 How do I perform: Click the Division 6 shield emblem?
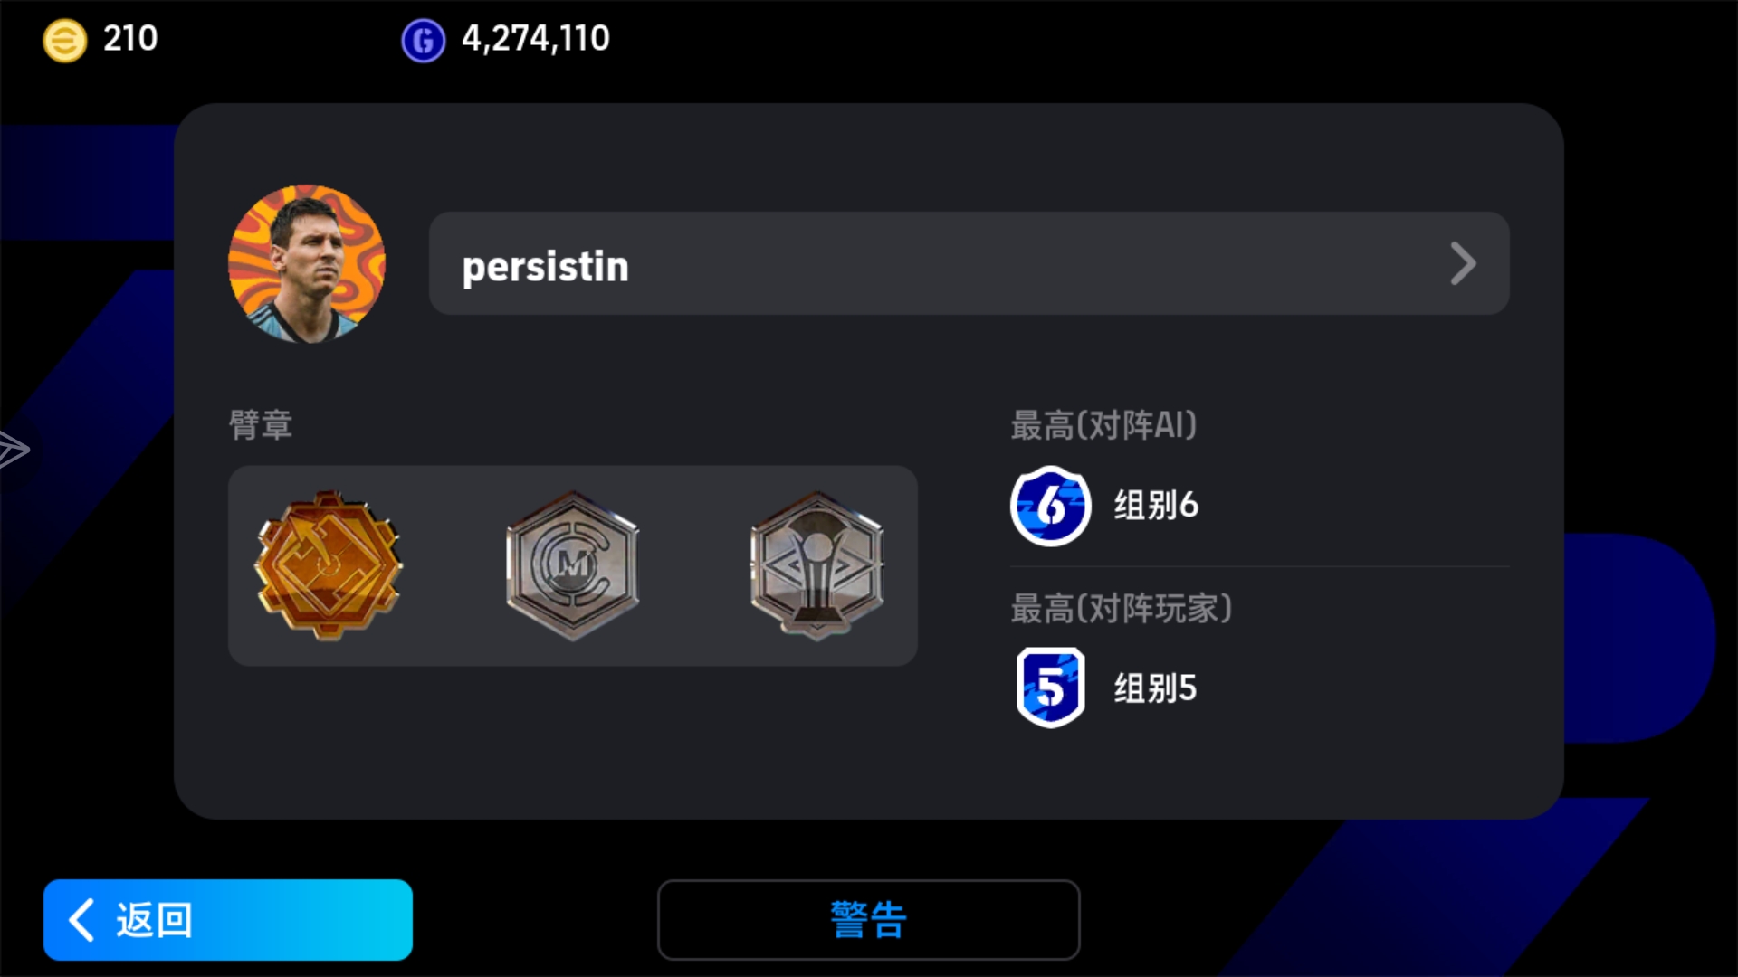coord(1050,506)
